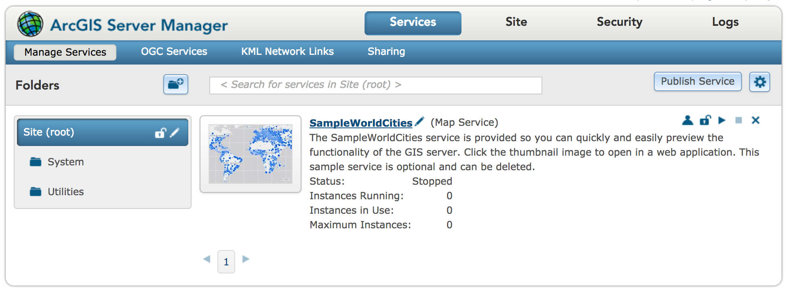
Task: Open permissions for SampleWorldCities service
Action: click(x=688, y=120)
